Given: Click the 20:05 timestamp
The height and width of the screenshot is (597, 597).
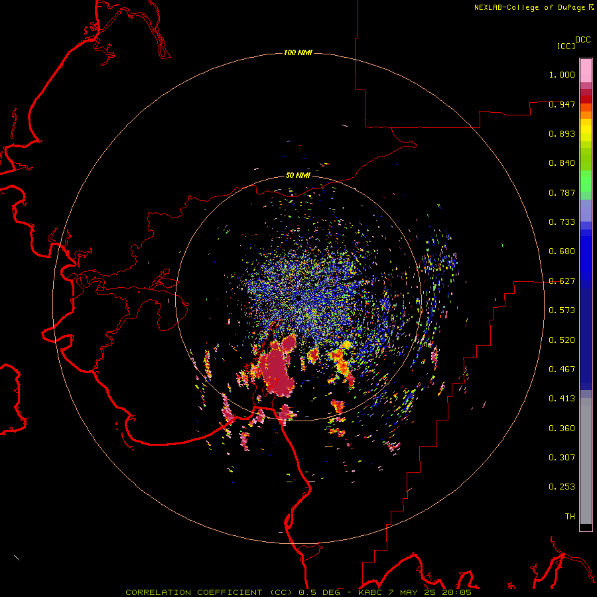Looking at the screenshot, I should (456, 592).
